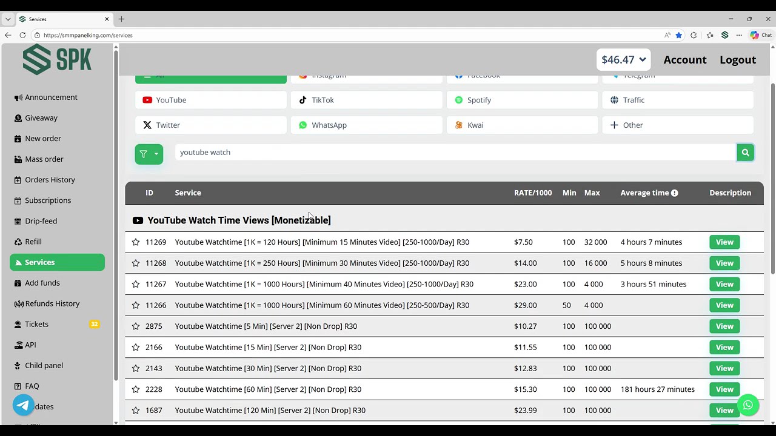This screenshot has width=776, height=436.
Task: Open the green filter dropdown
Action: [149, 154]
